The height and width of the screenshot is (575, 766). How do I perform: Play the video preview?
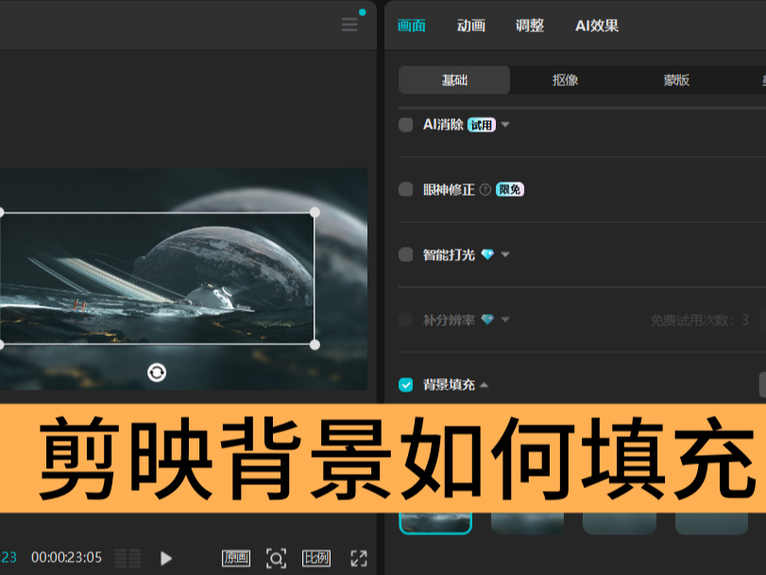166,558
